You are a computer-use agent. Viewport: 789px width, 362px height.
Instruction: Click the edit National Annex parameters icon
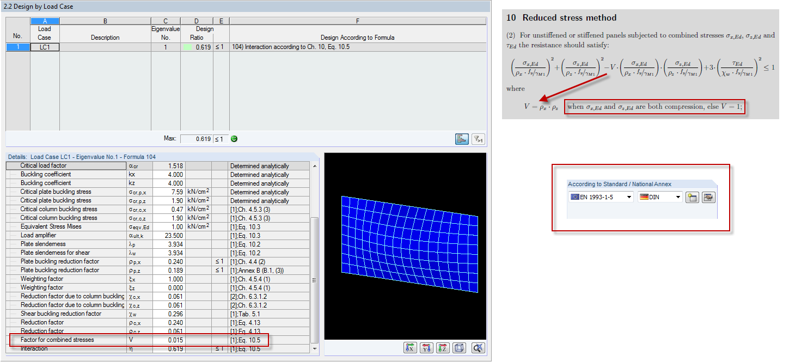pos(708,197)
